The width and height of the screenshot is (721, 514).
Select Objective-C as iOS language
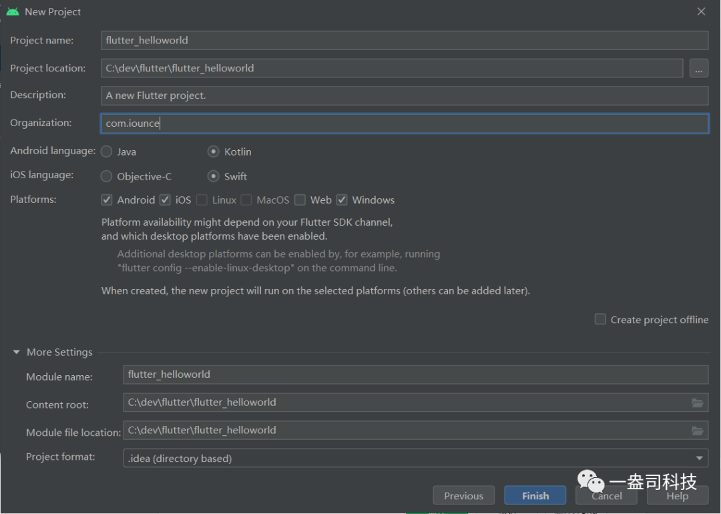pos(107,176)
